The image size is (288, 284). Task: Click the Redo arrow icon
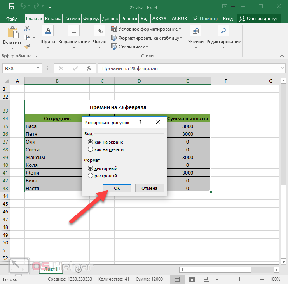coord(37,6)
